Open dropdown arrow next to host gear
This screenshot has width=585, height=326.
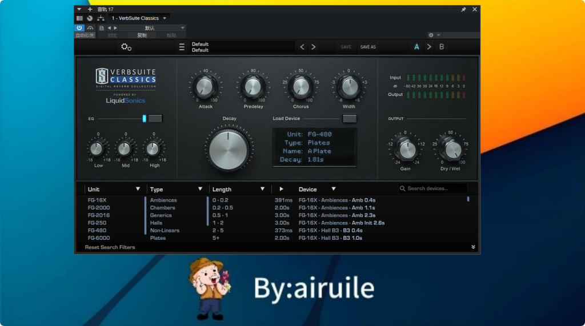(438, 35)
